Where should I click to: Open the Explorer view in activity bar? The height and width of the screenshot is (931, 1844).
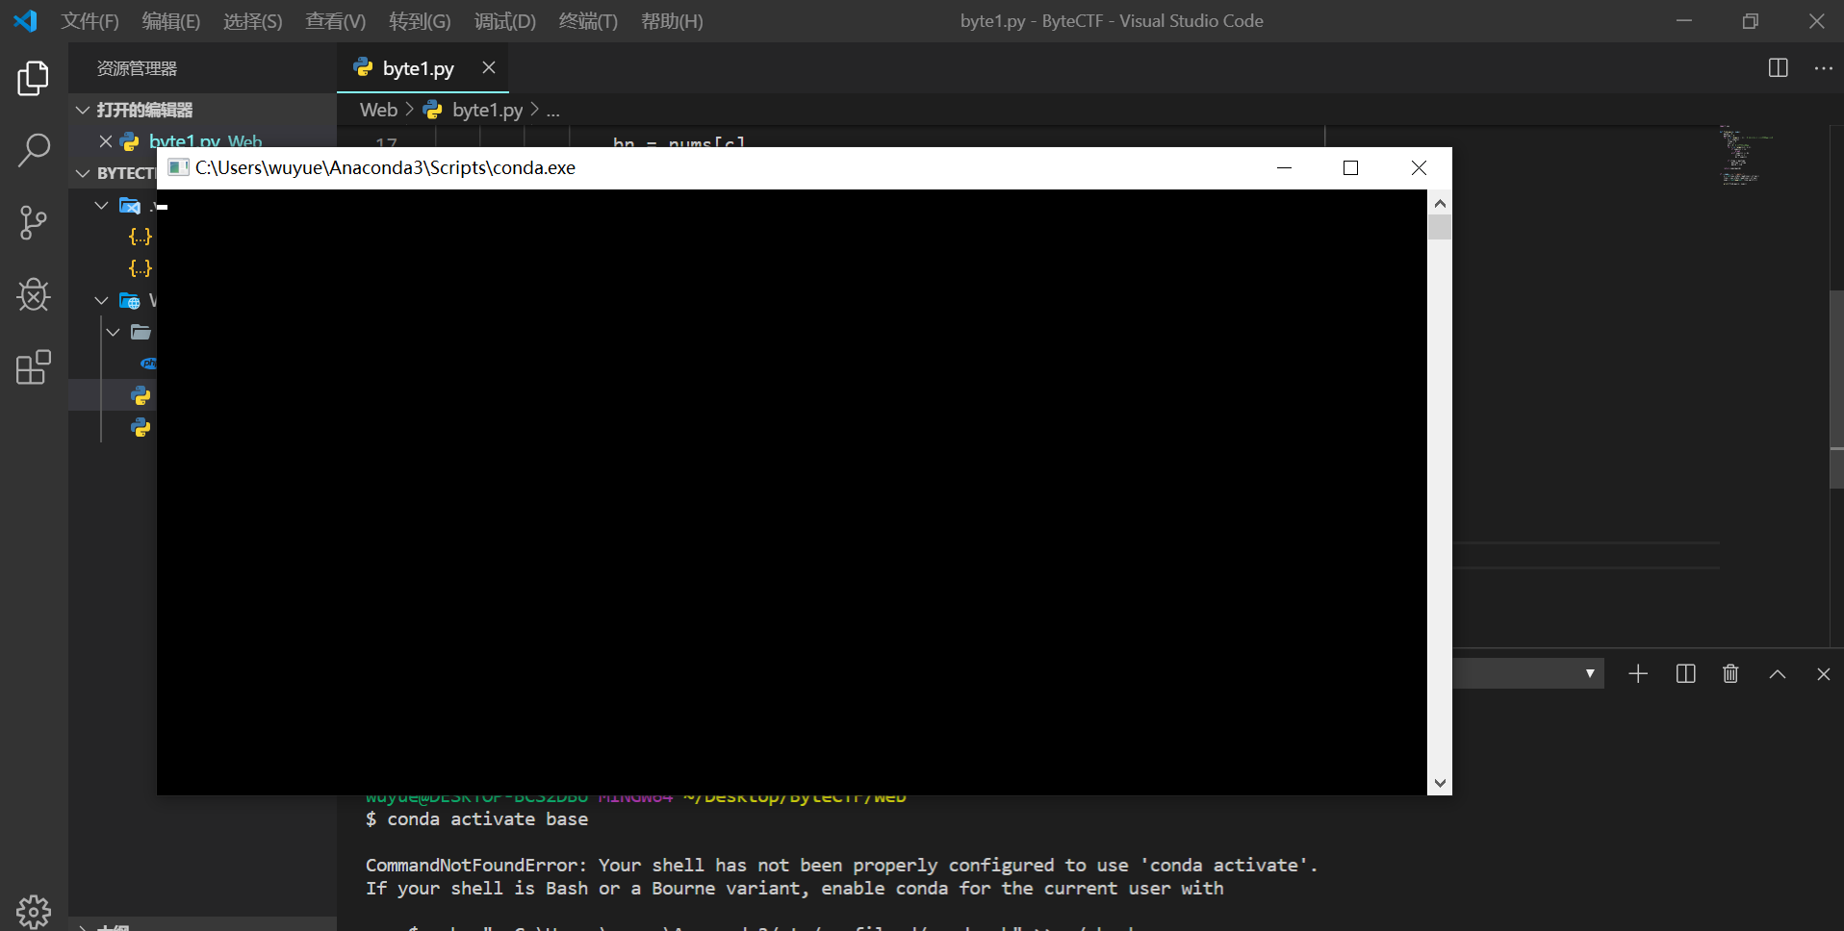(34, 79)
